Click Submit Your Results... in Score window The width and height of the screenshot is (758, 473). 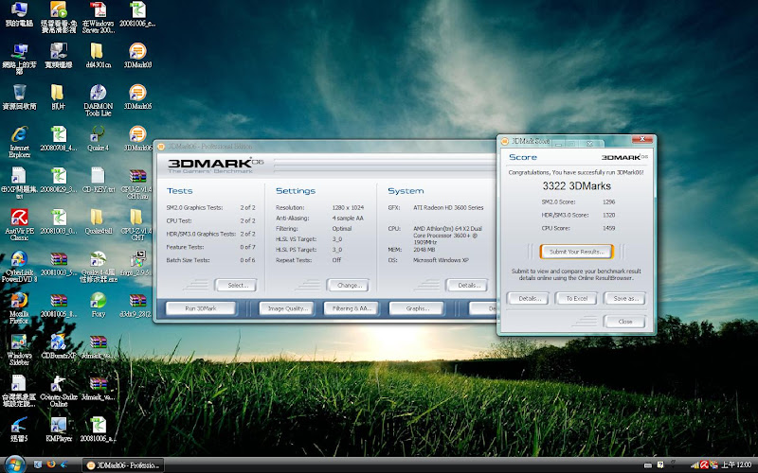pos(575,252)
